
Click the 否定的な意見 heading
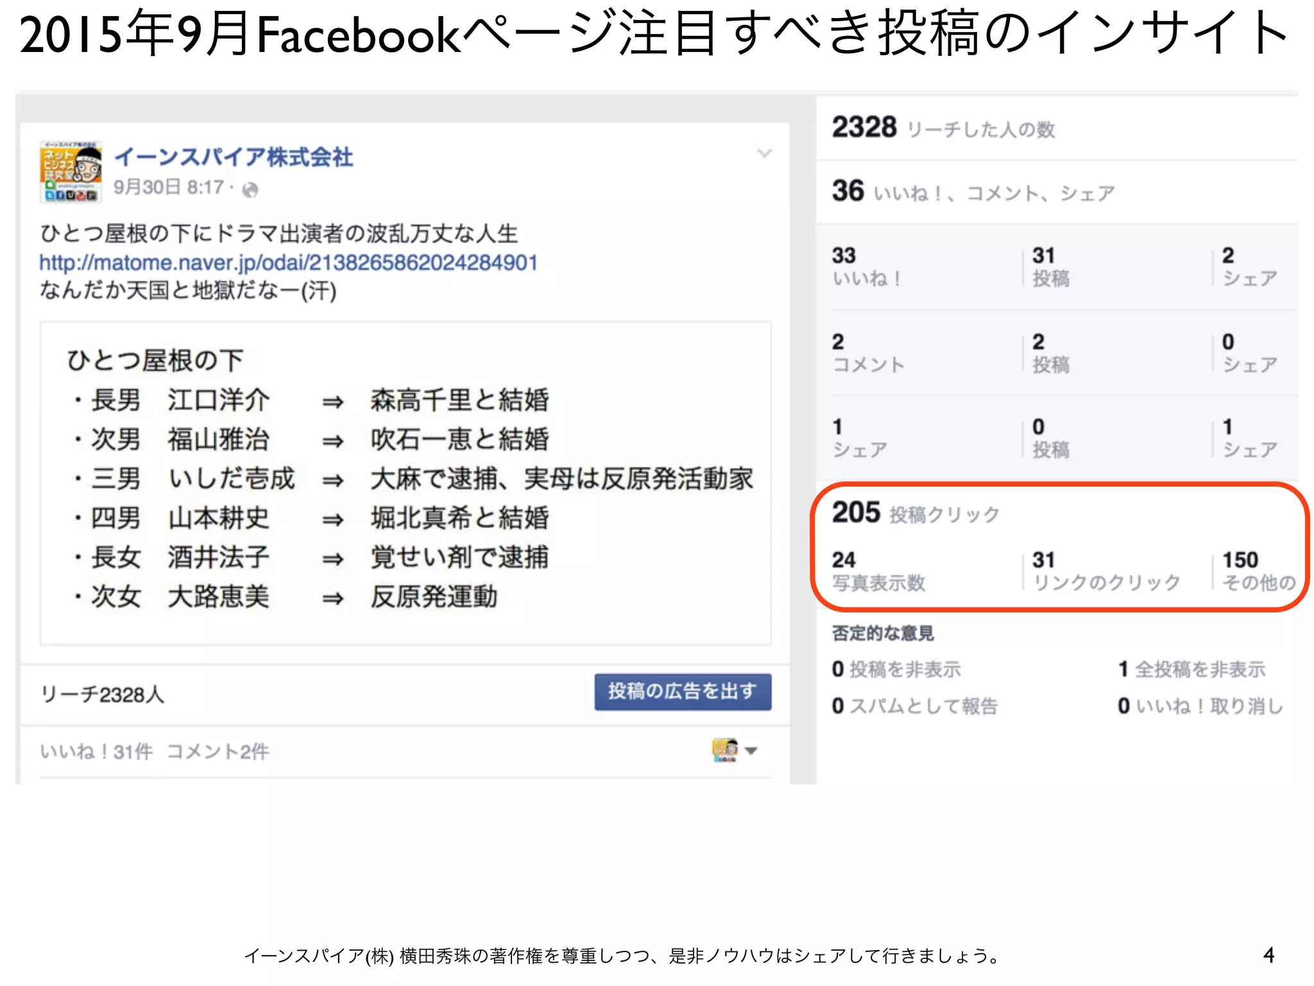883,634
